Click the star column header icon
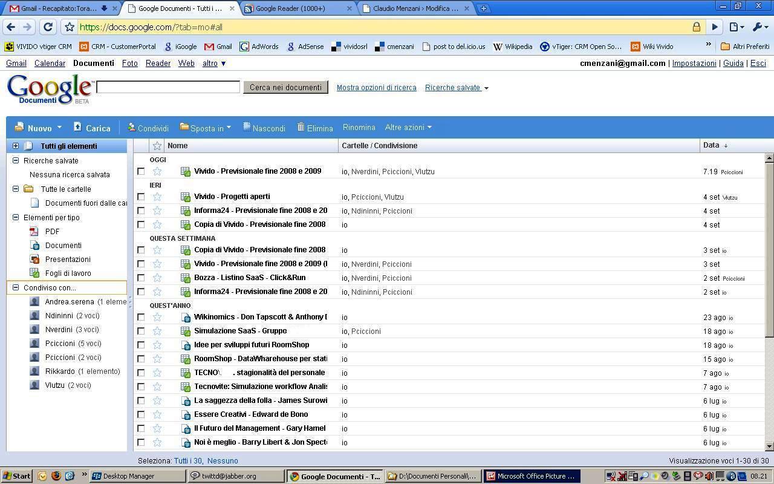This screenshot has height=484, width=774. tap(157, 146)
